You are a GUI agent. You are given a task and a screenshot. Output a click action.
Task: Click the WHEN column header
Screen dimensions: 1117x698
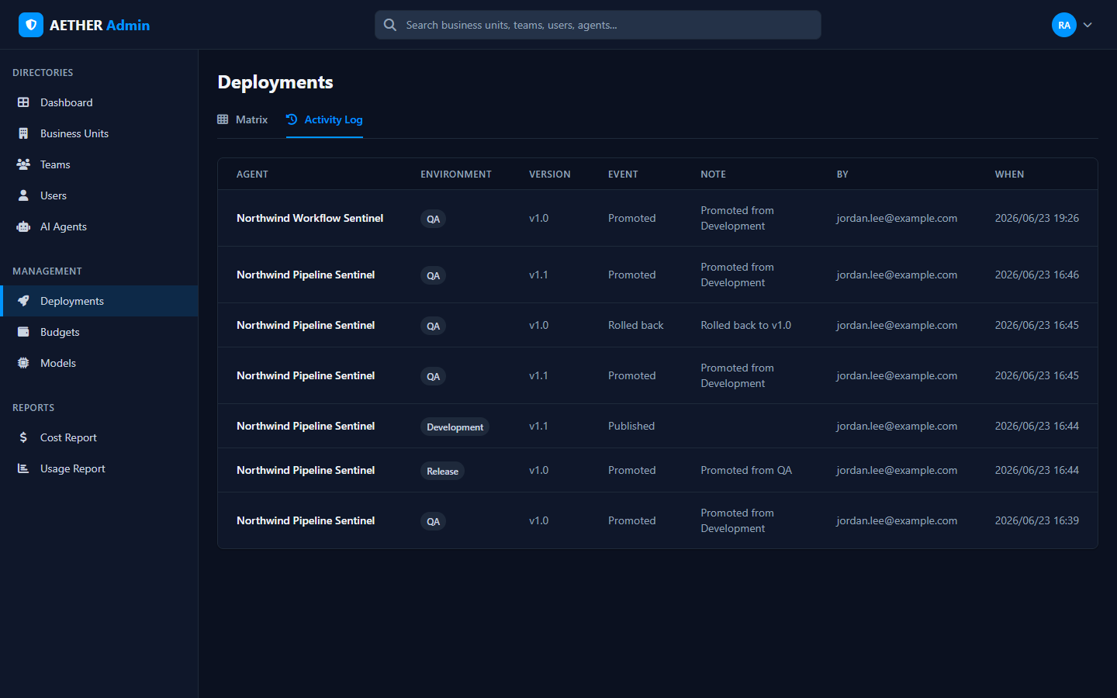(x=1009, y=174)
